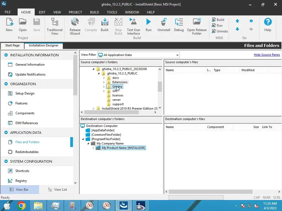Run the installation with Run arrow

[x=148, y=25]
